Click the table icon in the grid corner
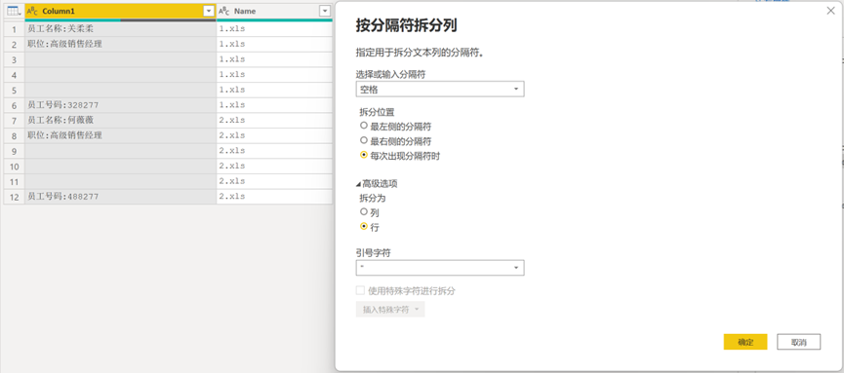844x373 pixels. coord(14,11)
